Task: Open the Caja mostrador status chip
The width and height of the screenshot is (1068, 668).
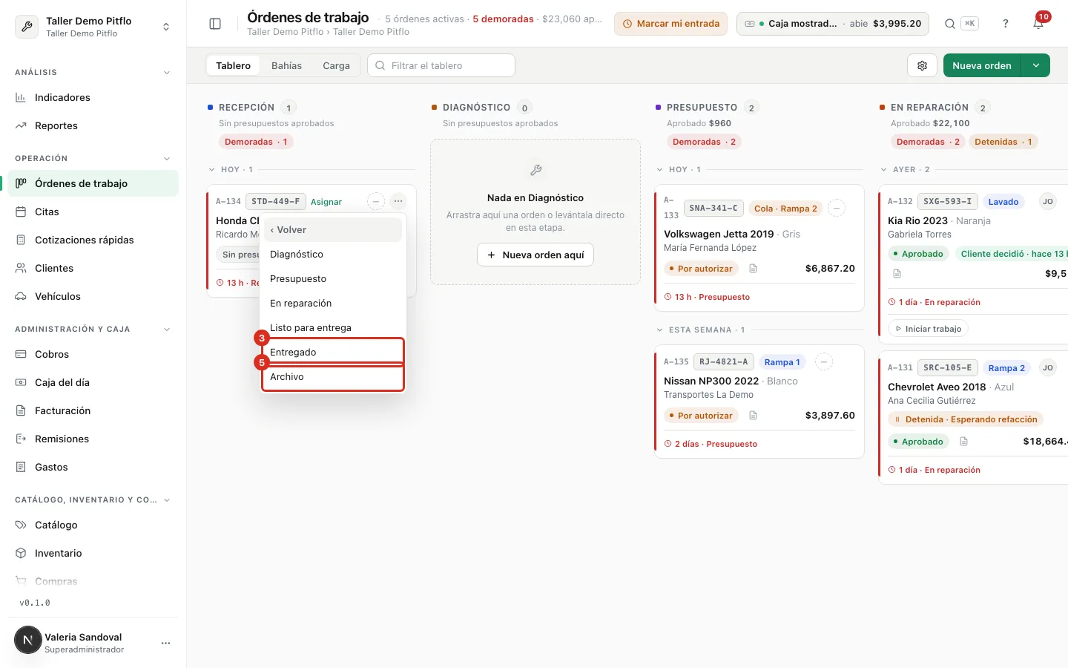Action: (833, 24)
